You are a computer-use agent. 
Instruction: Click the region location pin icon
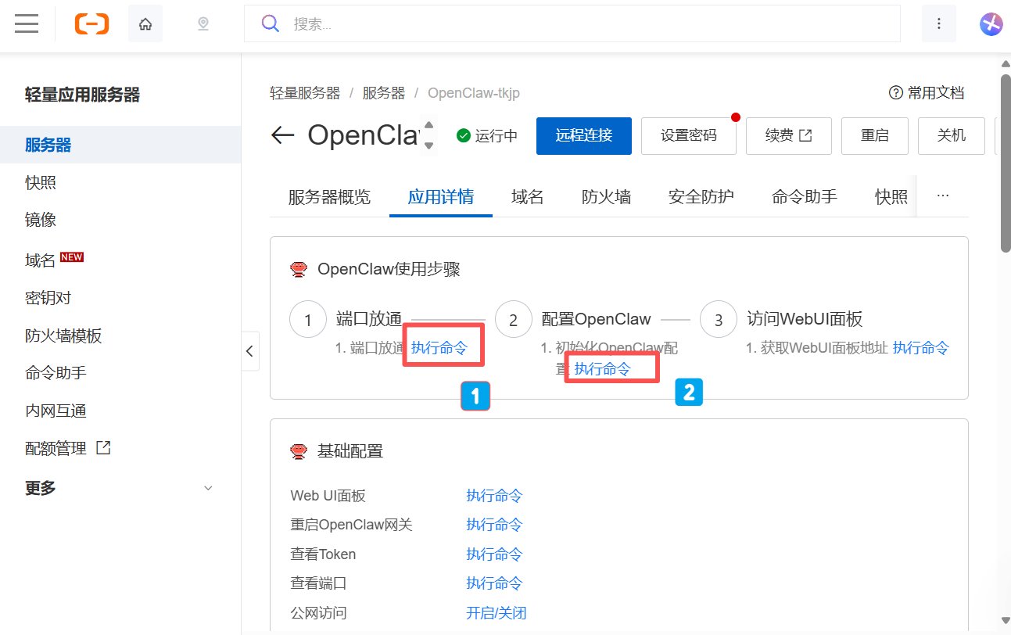tap(203, 24)
